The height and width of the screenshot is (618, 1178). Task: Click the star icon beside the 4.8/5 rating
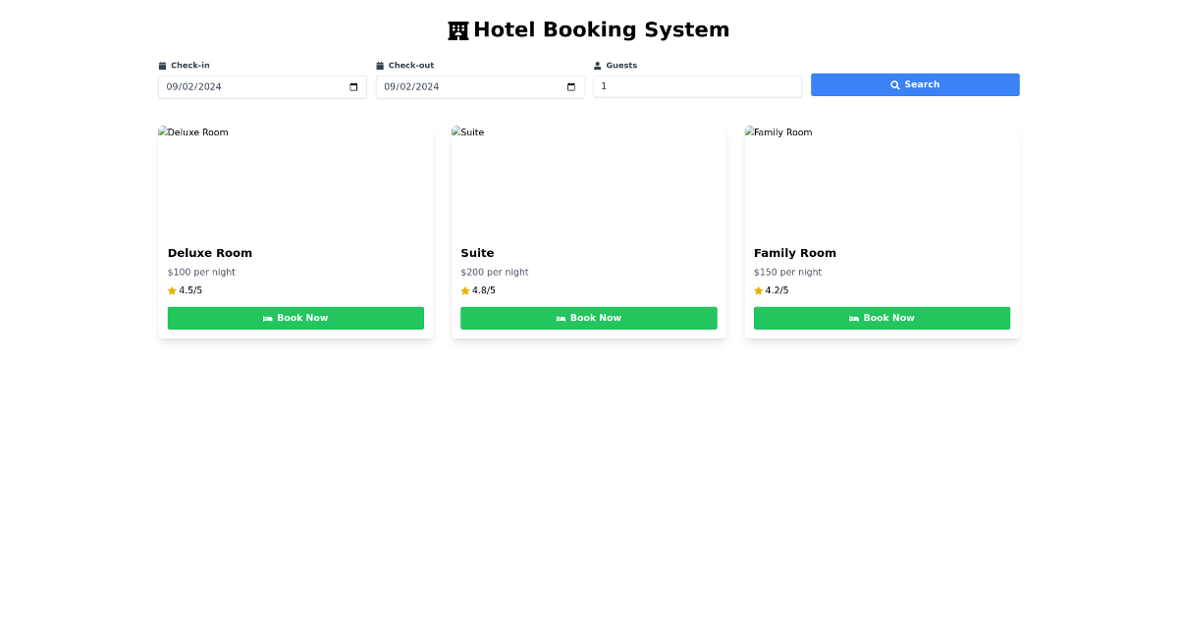point(463,290)
